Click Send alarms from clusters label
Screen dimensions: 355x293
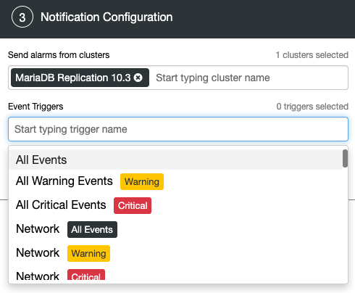[x=59, y=55]
